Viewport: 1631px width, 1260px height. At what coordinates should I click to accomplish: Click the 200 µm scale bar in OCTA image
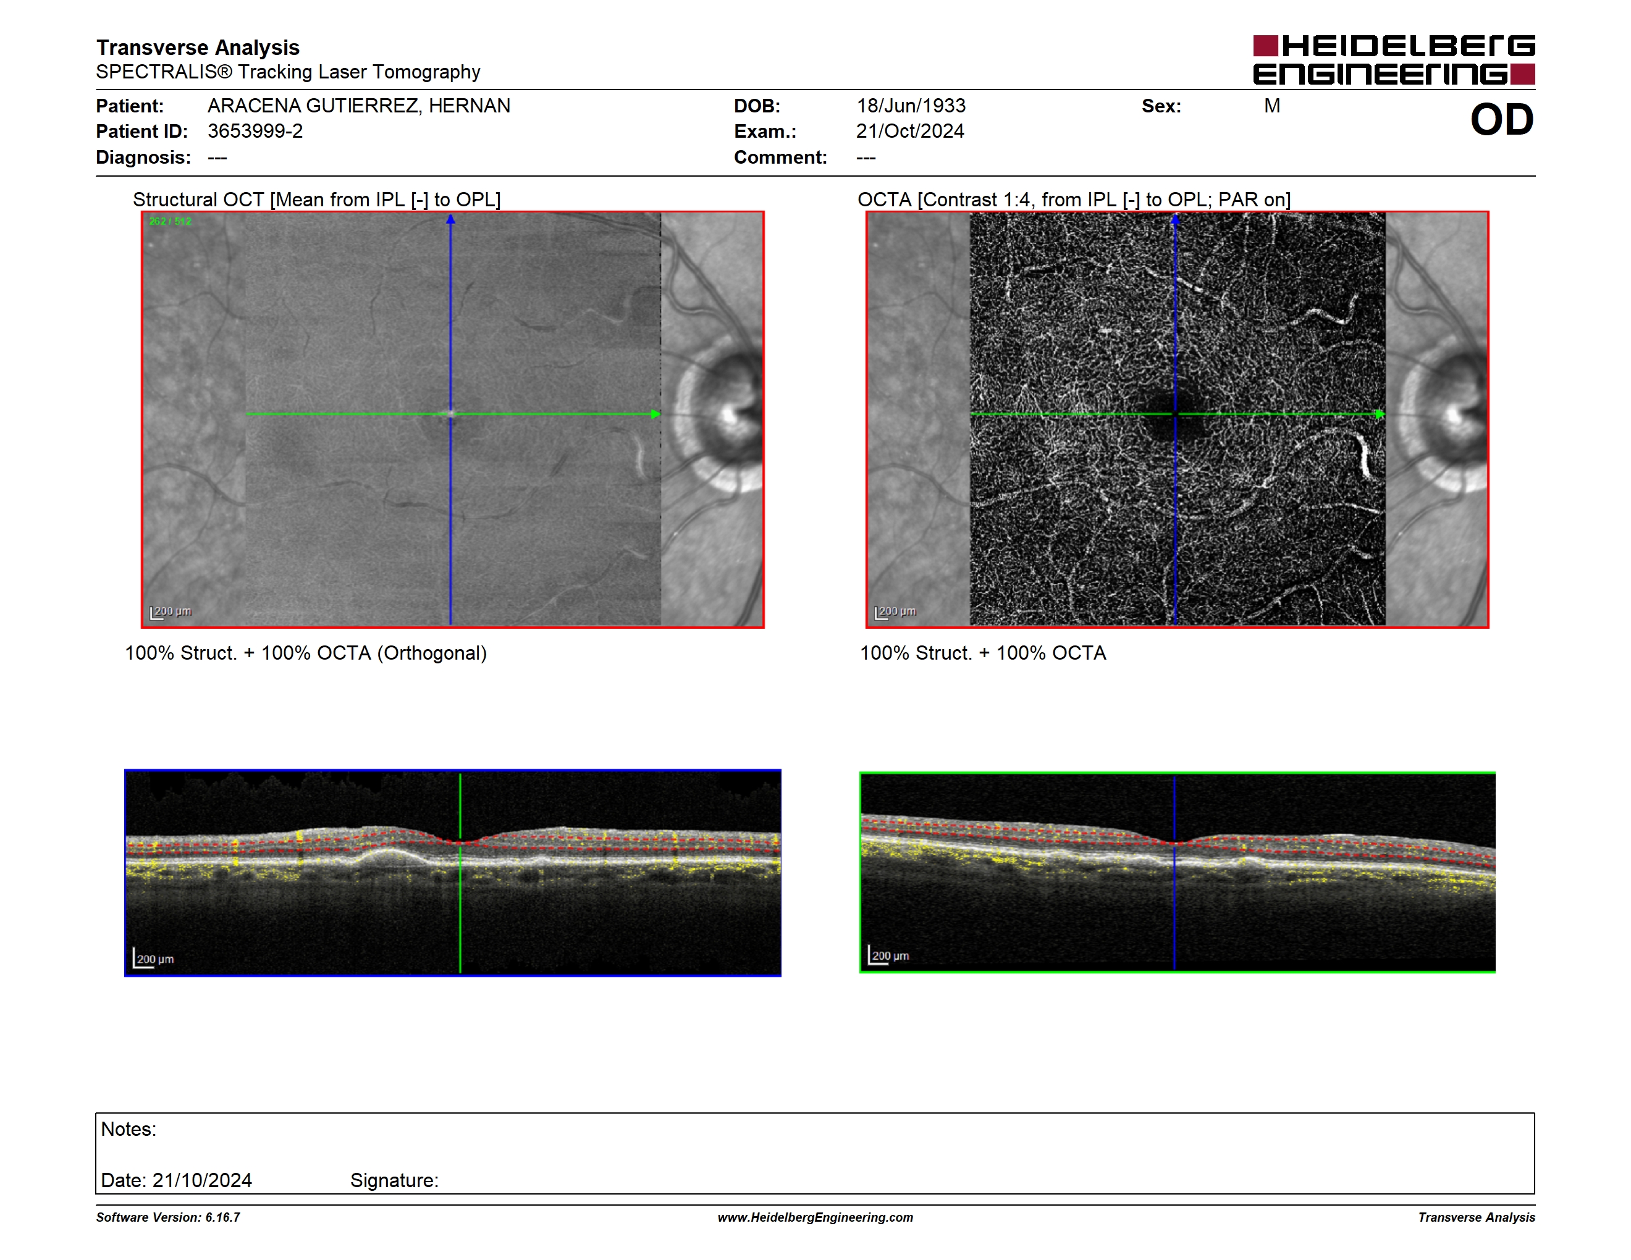coord(895,612)
